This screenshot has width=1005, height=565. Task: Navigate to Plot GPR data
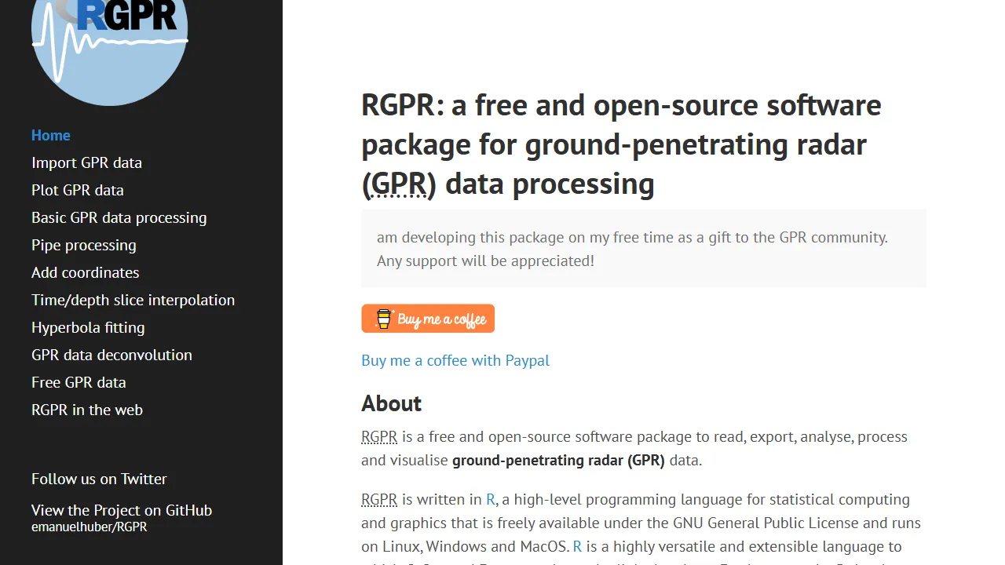[77, 190]
